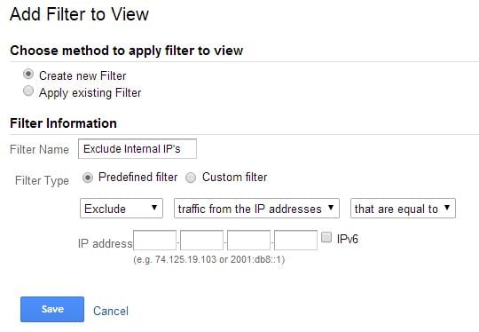Save the new filter
The image size is (479, 332).
(52, 309)
